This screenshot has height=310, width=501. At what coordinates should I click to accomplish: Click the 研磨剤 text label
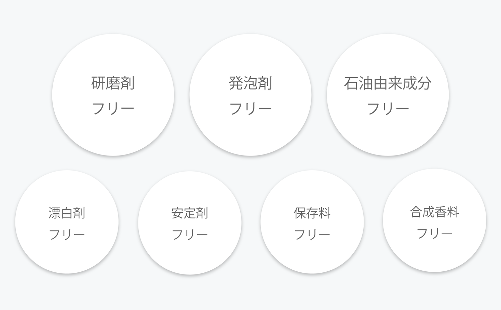click(113, 83)
